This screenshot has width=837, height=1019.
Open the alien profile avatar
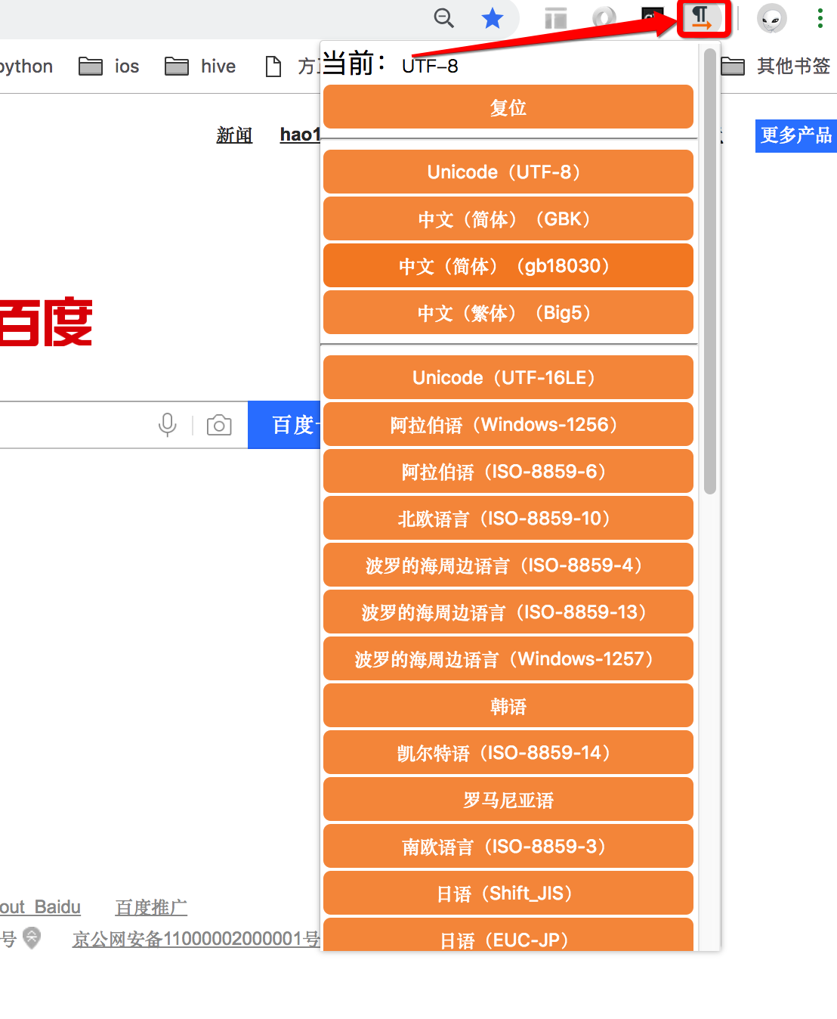point(772,19)
